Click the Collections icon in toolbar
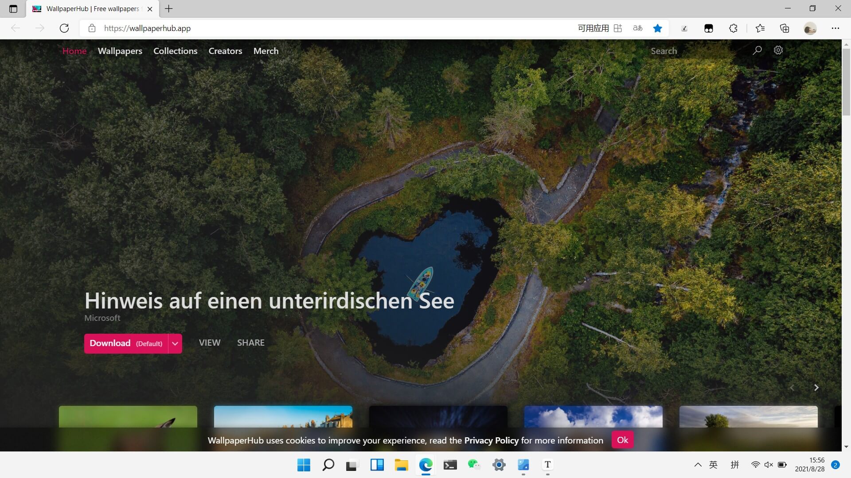The width and height of the screenshot is (851, 478). pos(785,28)
